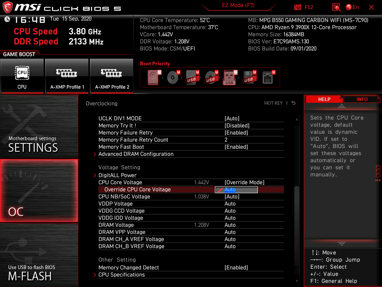Toggle Memory Failure Retry Enabled value

coord(236,133)
